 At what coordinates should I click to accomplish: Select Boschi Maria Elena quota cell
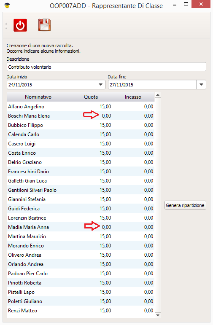click(x=91, y=115)
